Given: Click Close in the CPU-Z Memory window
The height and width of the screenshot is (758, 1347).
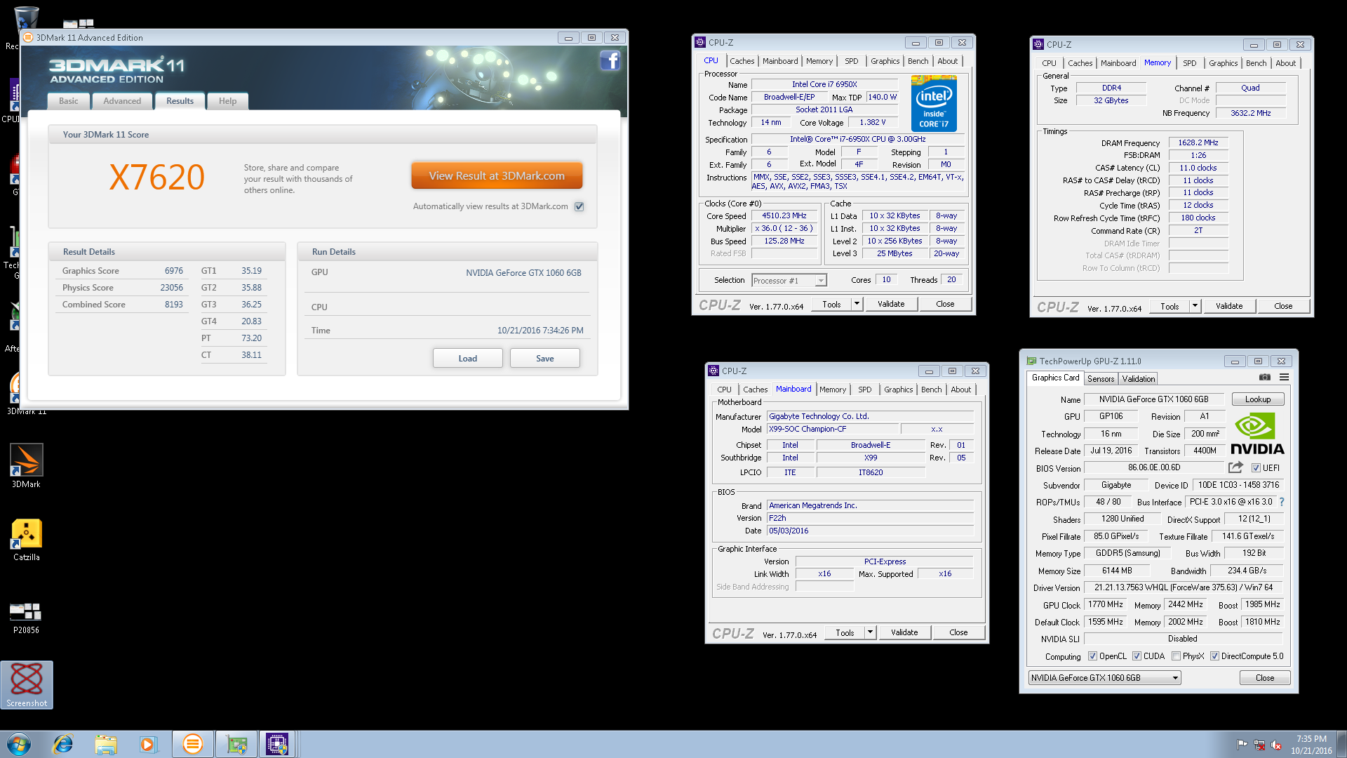Looking at the screenshot, I should (1282, 306).
